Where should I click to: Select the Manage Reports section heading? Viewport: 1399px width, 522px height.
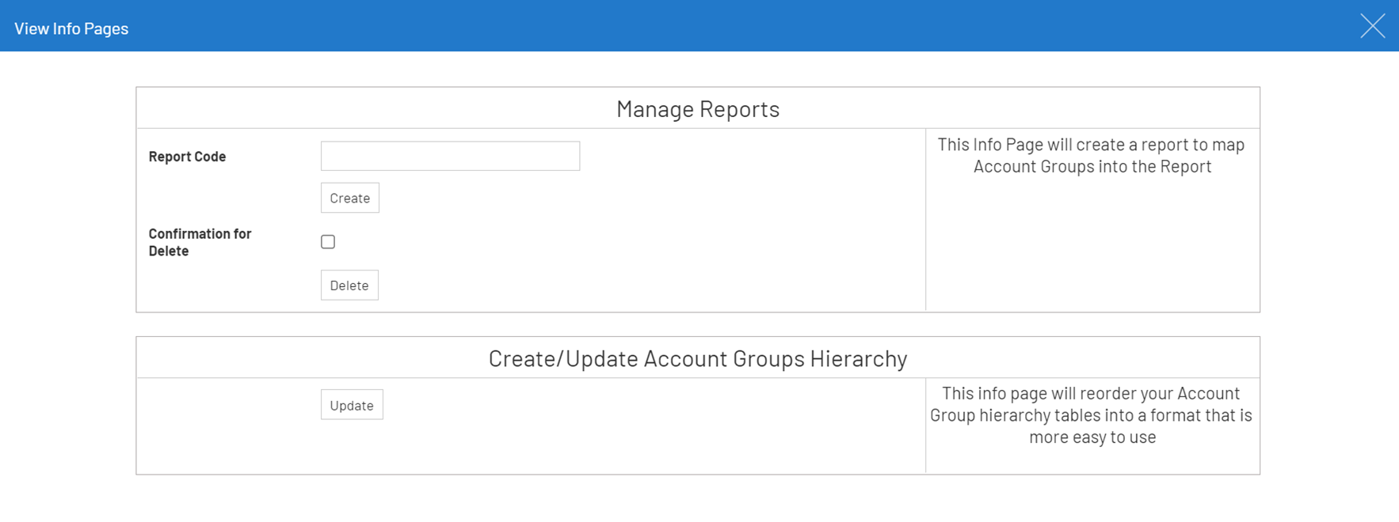pos(697,108)
